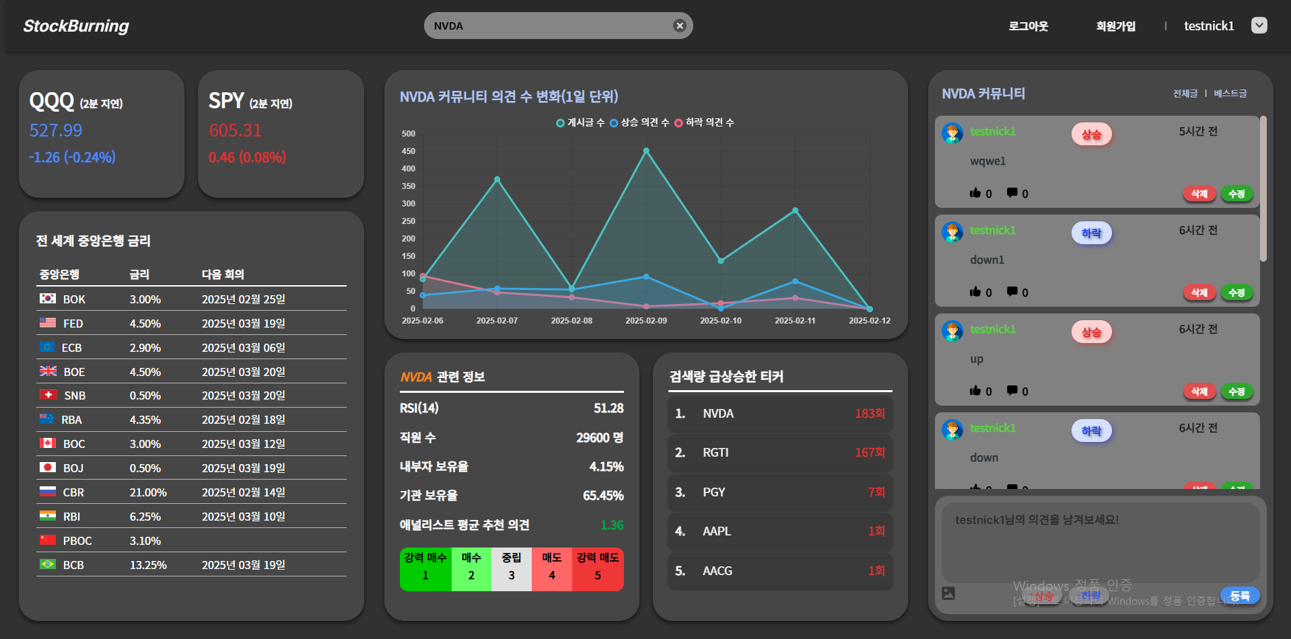This screenshot has width=1291, height=639.
Task: Attach an image to the comment
Action: pos(948,593)
